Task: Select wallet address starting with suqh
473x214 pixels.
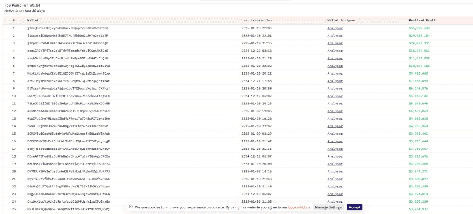Action: pyautogui.click(x=68, y=58)
